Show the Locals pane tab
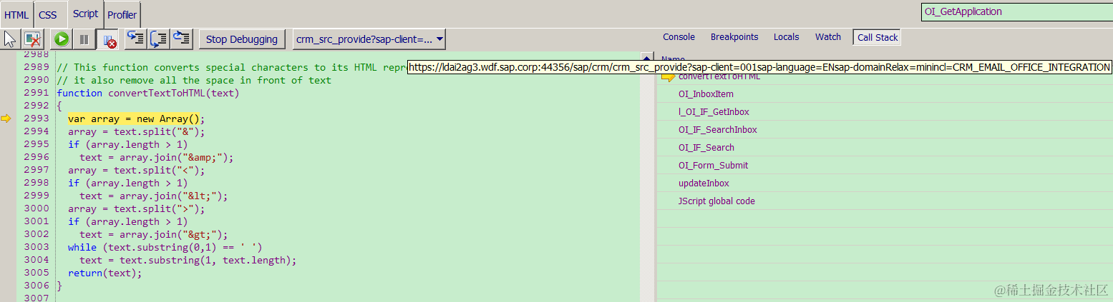1113x302 pixels. coord(786,37)
